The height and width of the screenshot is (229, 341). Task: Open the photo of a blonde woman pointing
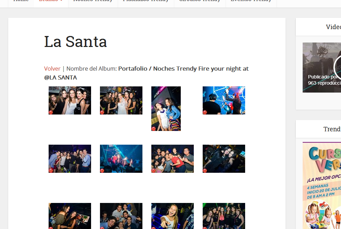click(173, 216)
